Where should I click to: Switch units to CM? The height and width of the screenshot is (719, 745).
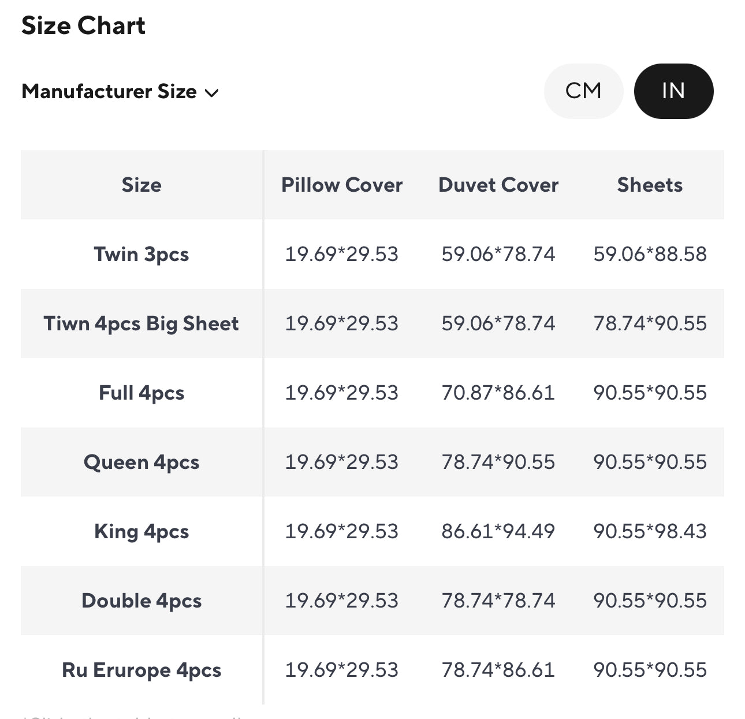point(583,91)
